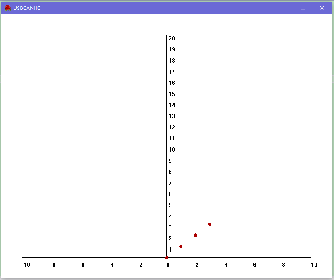The height and width of the screenshot is (280, 334).
Task: Click the y-axis label 7
Action: pyautogui.click(x=170, y=183)
